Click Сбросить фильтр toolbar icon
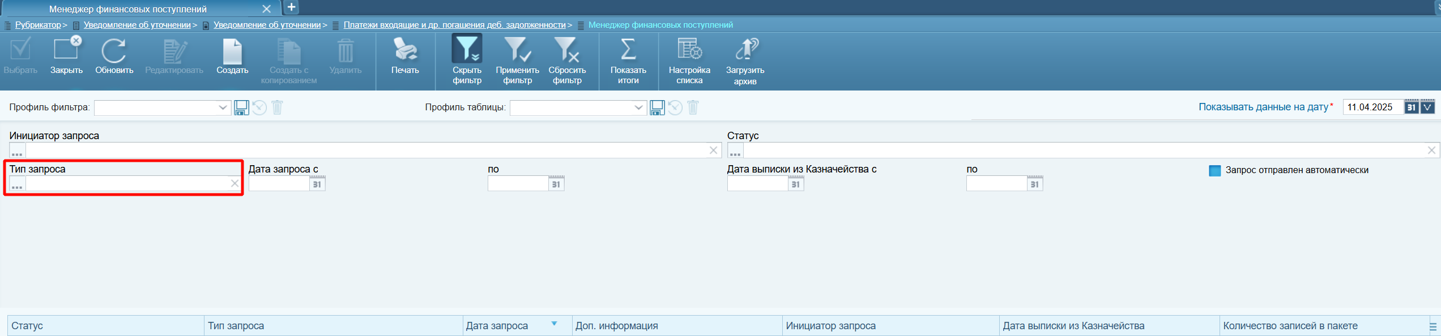Viewport: 1441px width, 336px height. 566,50
